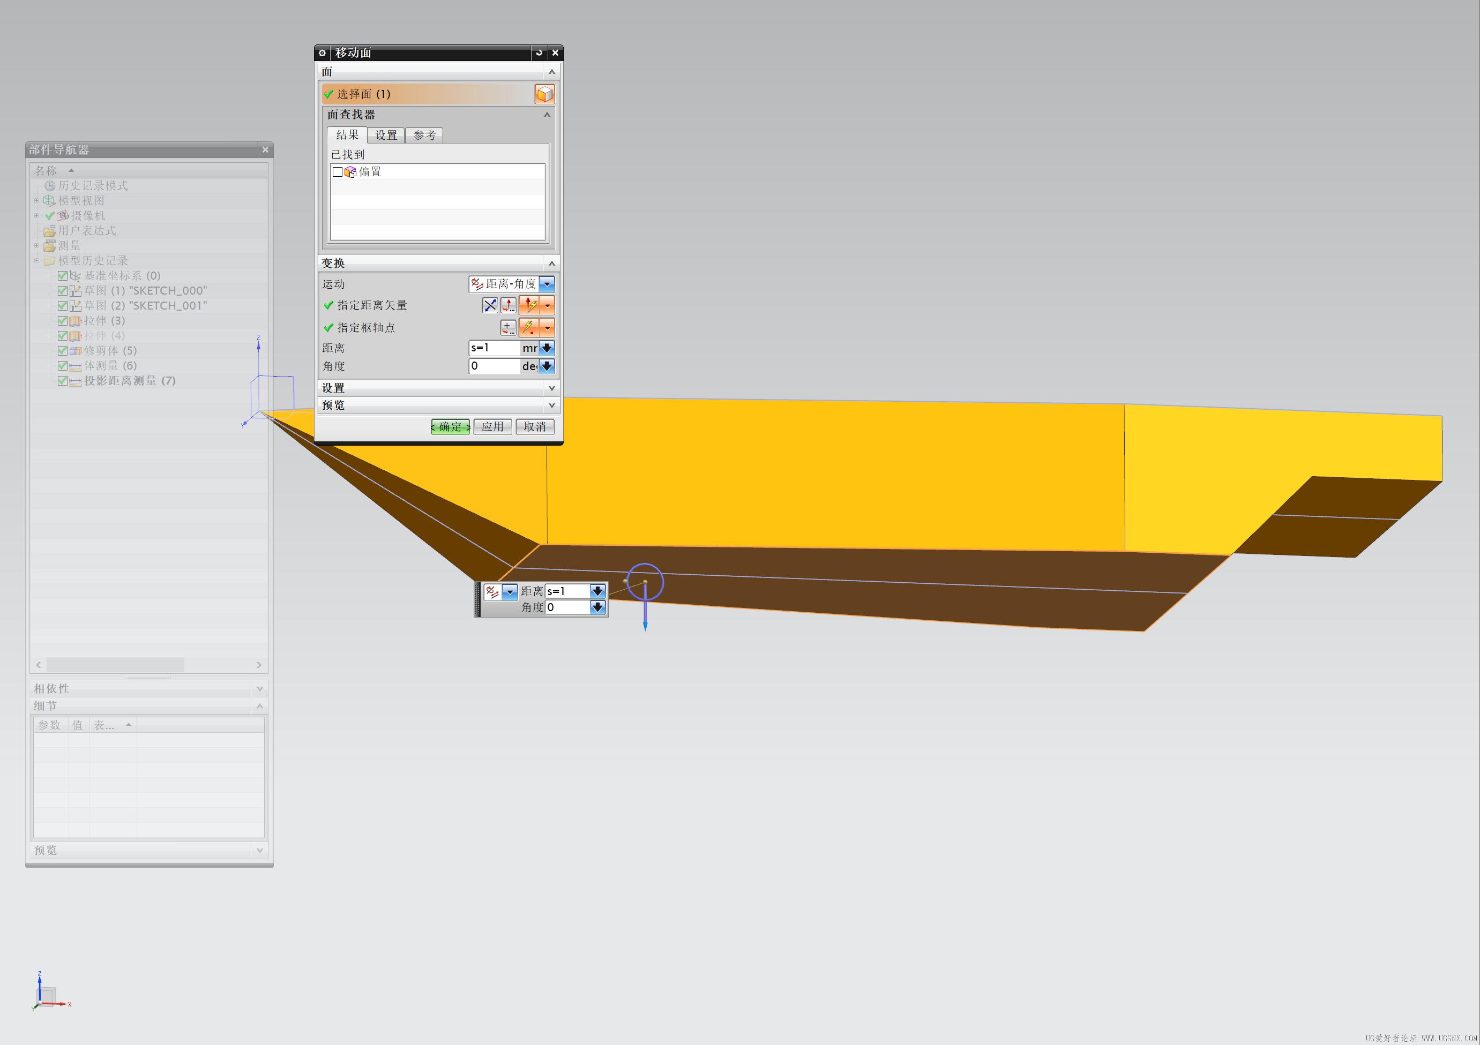Open the 角度 field options arrow in dialog

pyautogui.click(x=547, y=366)
